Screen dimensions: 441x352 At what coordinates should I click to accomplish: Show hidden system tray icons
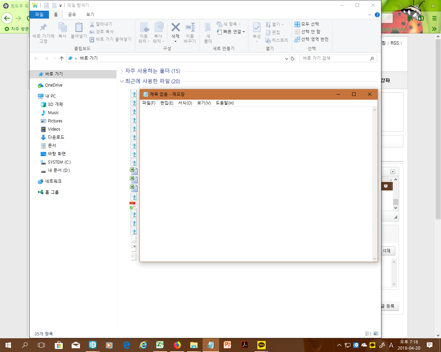click(x=339, y=345)
